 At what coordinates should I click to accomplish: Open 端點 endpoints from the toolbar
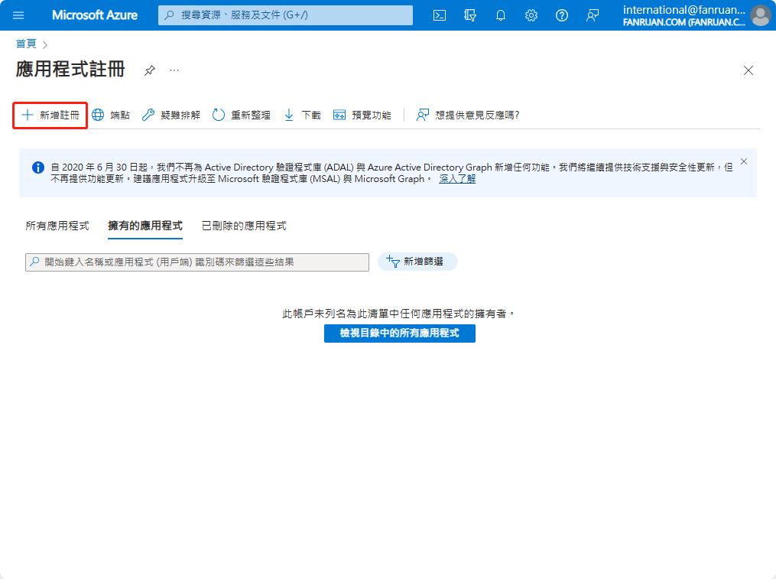coord(111,115)
